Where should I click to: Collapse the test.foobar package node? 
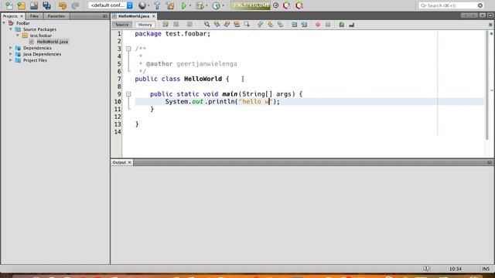[x=18, y=36]
